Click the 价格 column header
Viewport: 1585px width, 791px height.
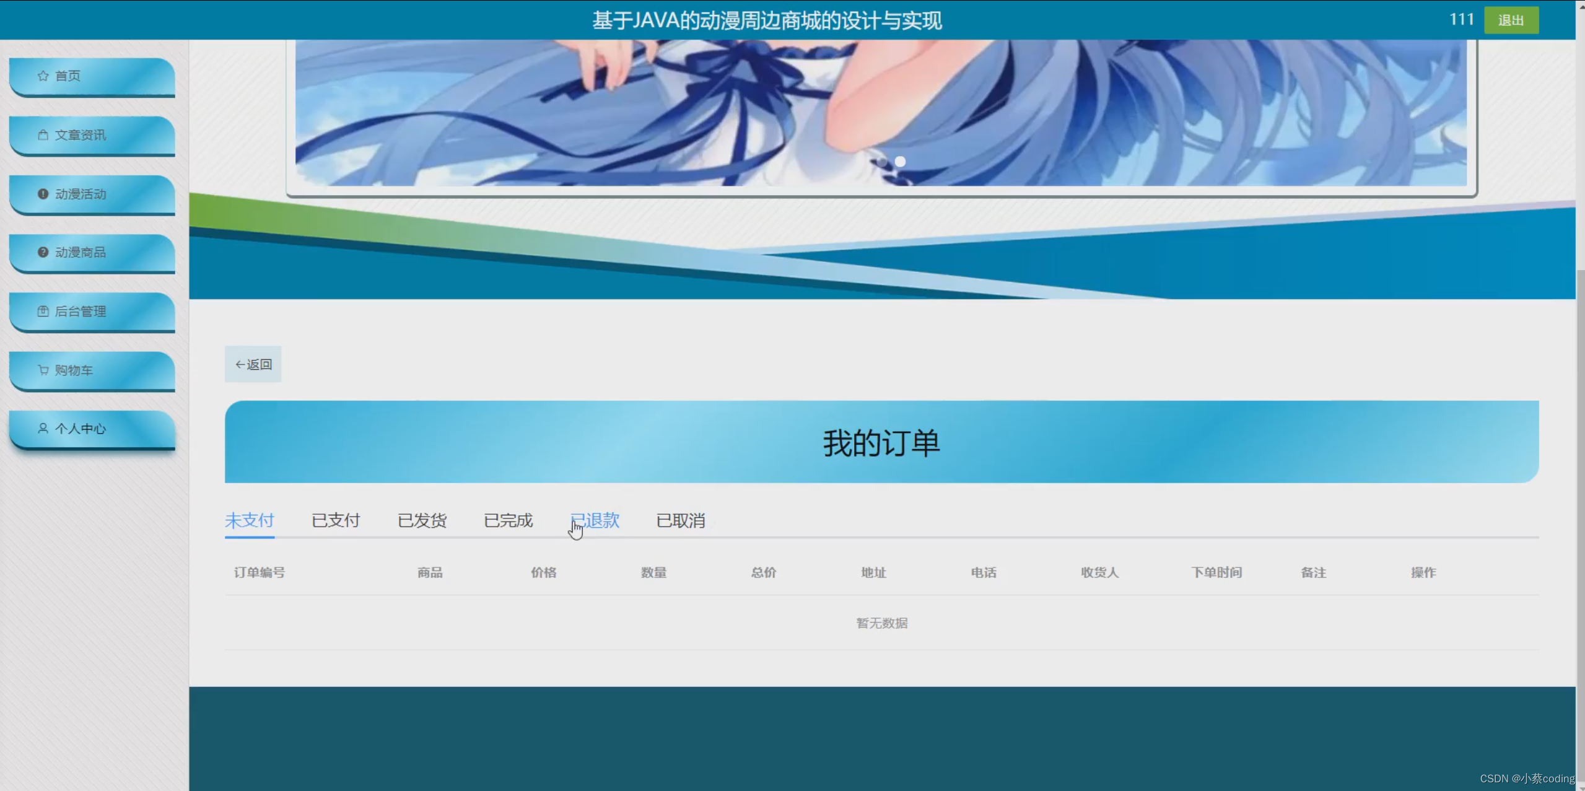coord(543,572)
